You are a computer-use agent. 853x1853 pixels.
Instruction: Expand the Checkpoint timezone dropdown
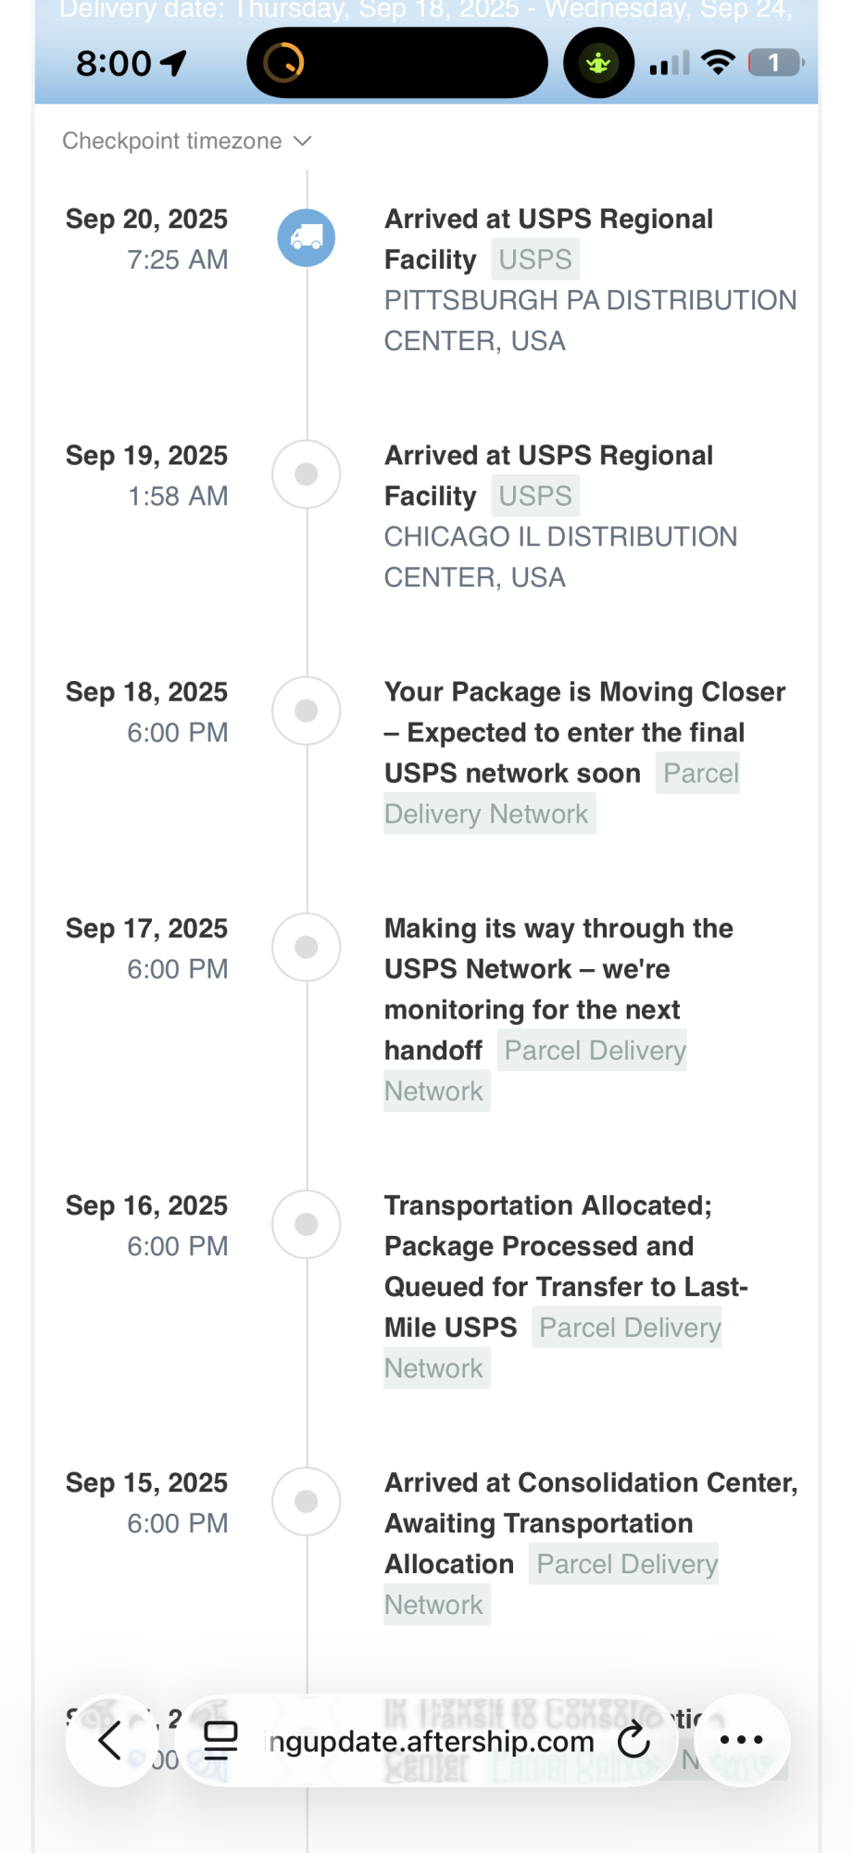pos(172,141)
